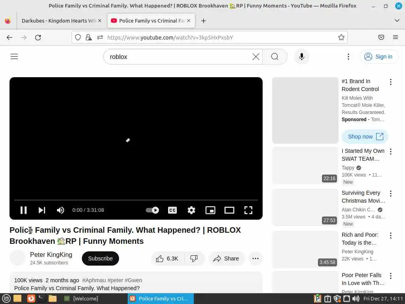
Task: Enable miniplayer mode
Action: click(x=210, y=210)
